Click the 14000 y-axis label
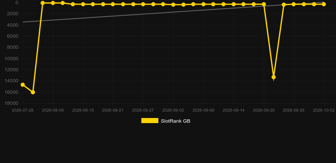The width and height of the screenshot is (336, 163). tap(11, 81)
